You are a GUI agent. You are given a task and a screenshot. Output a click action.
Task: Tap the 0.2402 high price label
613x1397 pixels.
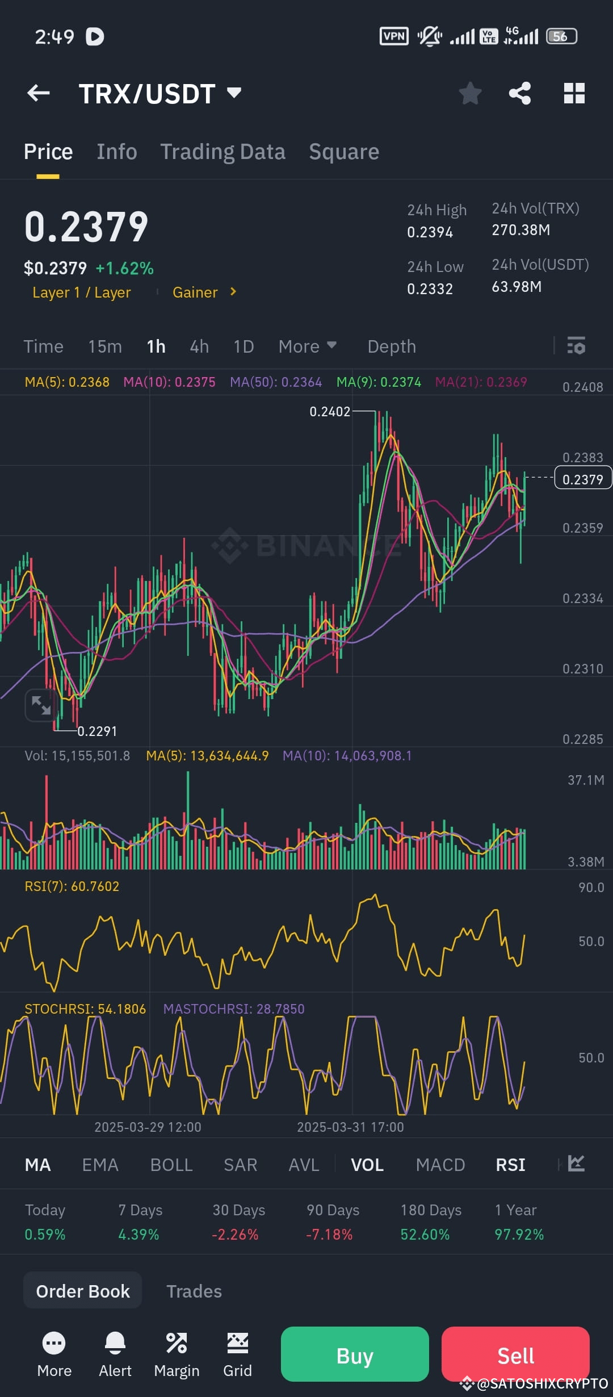click(330, 412)
